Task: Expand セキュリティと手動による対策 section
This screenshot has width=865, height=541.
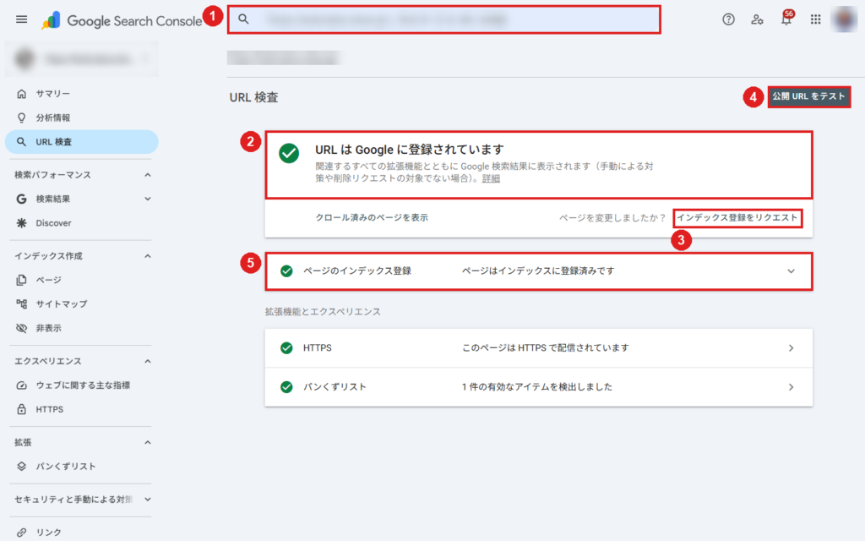Action: (x=147, y=499)
